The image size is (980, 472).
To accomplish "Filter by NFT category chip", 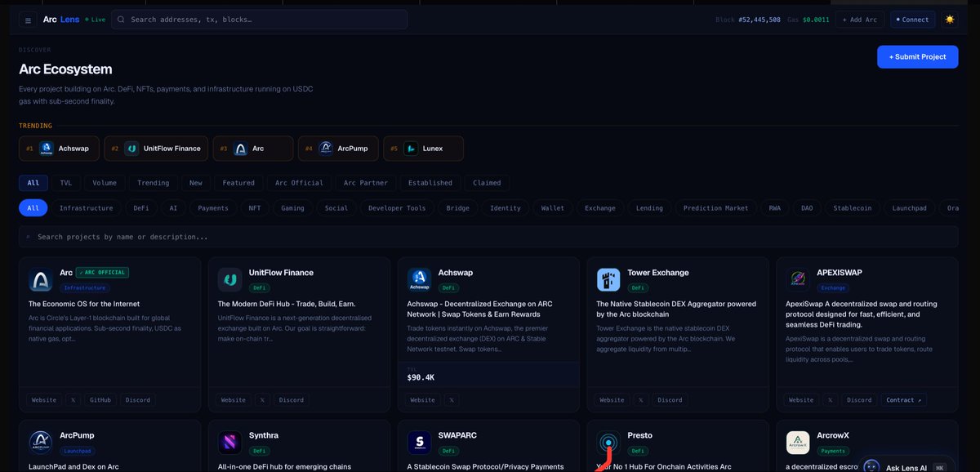I will (x=255, y=208).
